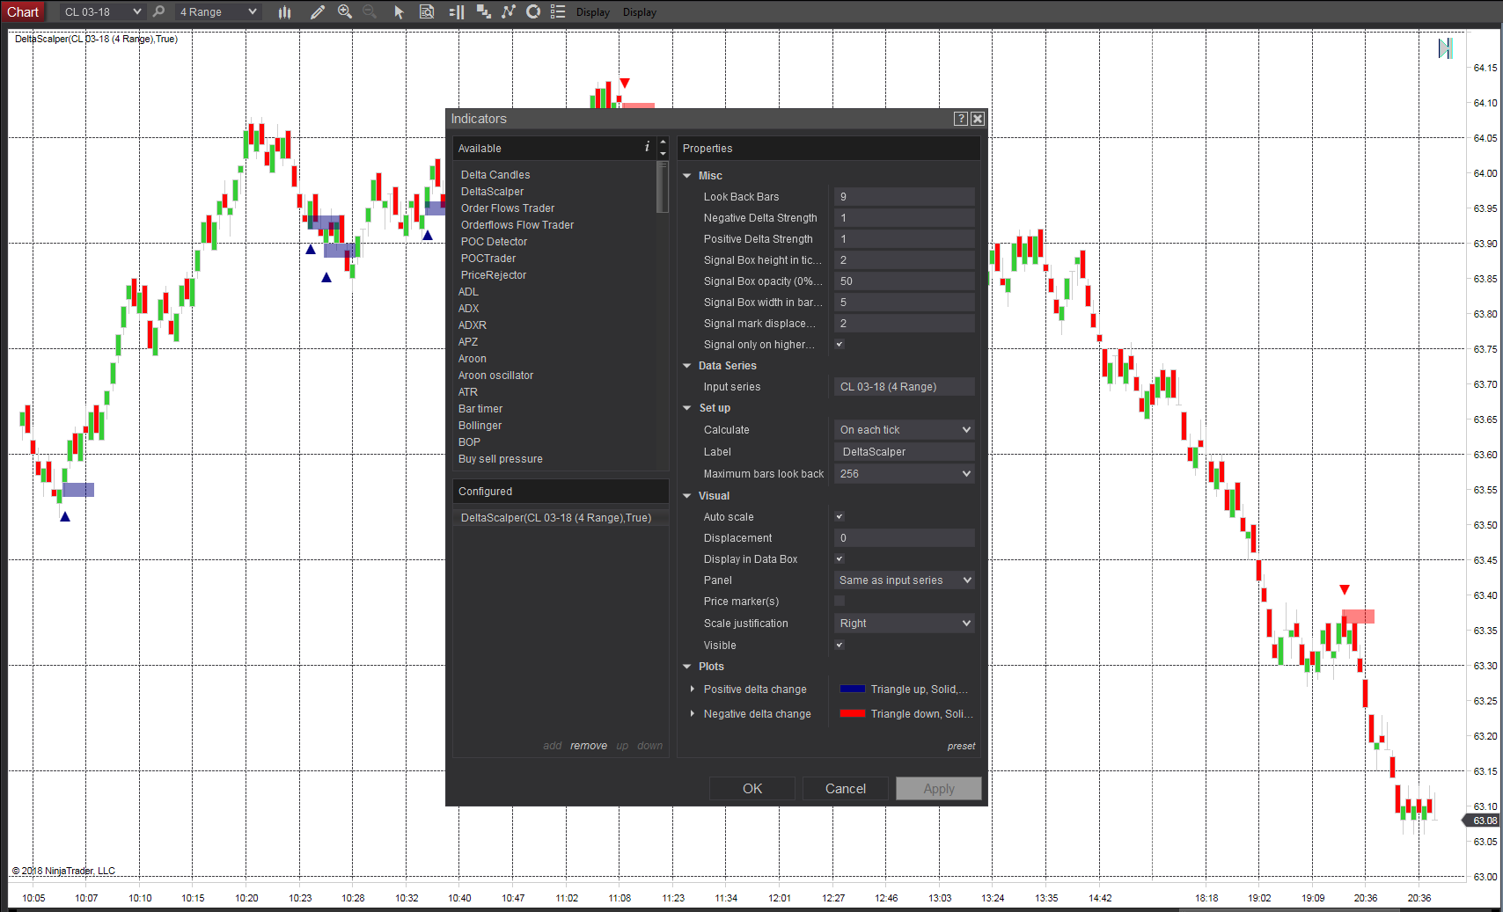
Task: Click the chart trader icon
Action: [457, 11]
